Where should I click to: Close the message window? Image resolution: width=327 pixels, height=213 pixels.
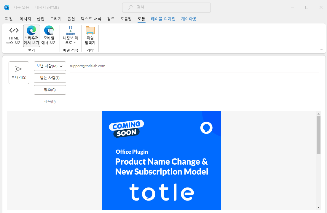pyautogui.click(x=321, y=7)
